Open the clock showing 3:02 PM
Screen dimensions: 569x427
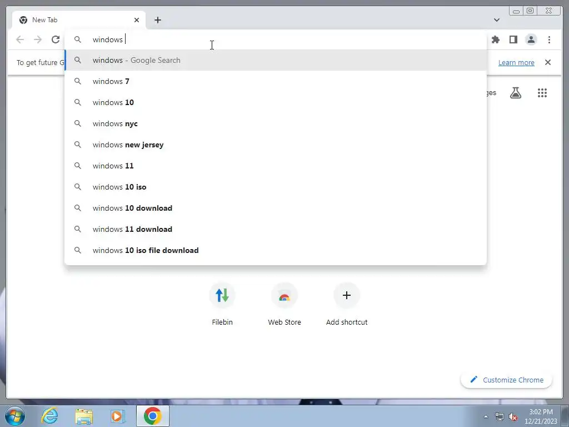[x=541, y=416]
